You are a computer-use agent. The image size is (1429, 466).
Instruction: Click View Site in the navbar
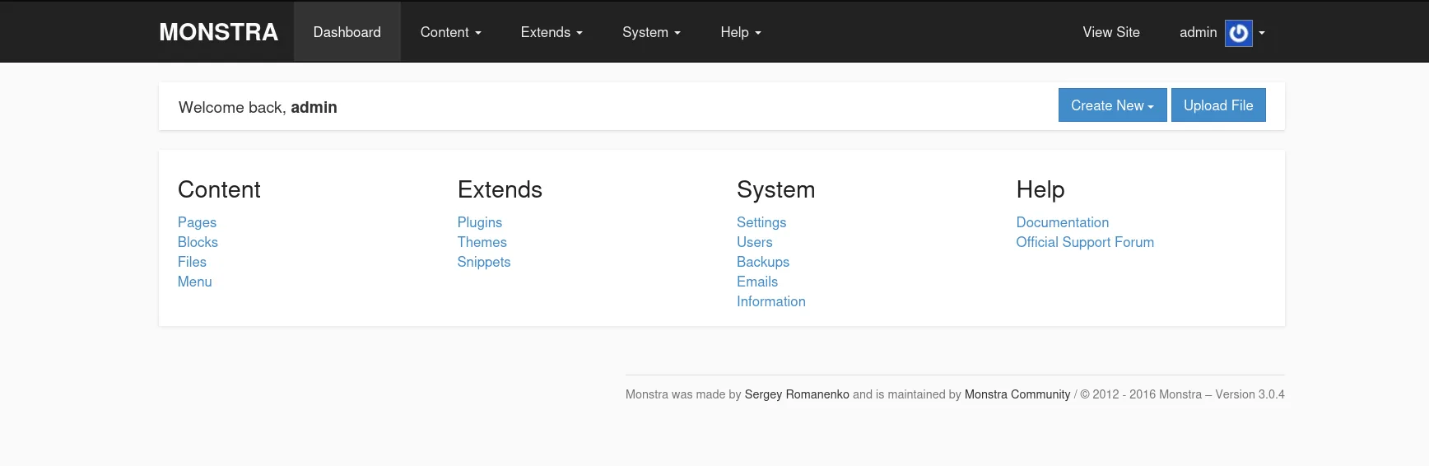[x=1111, y=32]
